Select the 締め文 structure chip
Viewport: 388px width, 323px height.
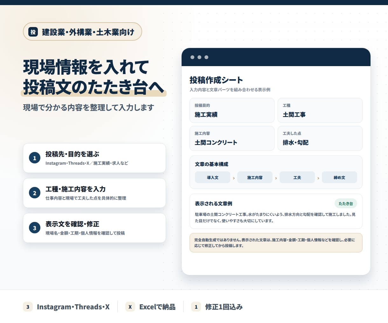pos(339,177)
